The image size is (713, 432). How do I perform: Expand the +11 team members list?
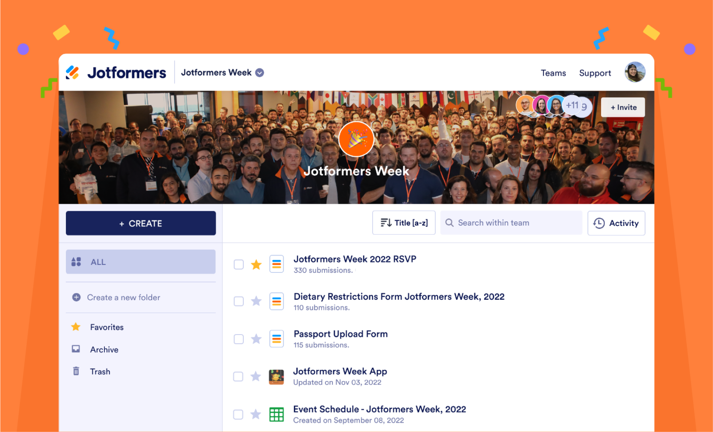pos(573,105)
